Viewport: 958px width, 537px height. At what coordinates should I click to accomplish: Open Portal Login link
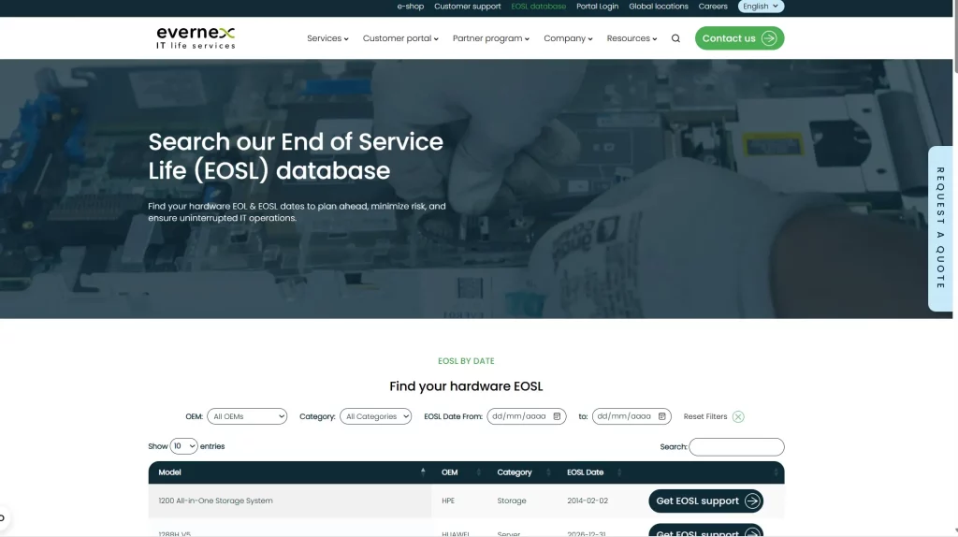(x=597, y=7)
